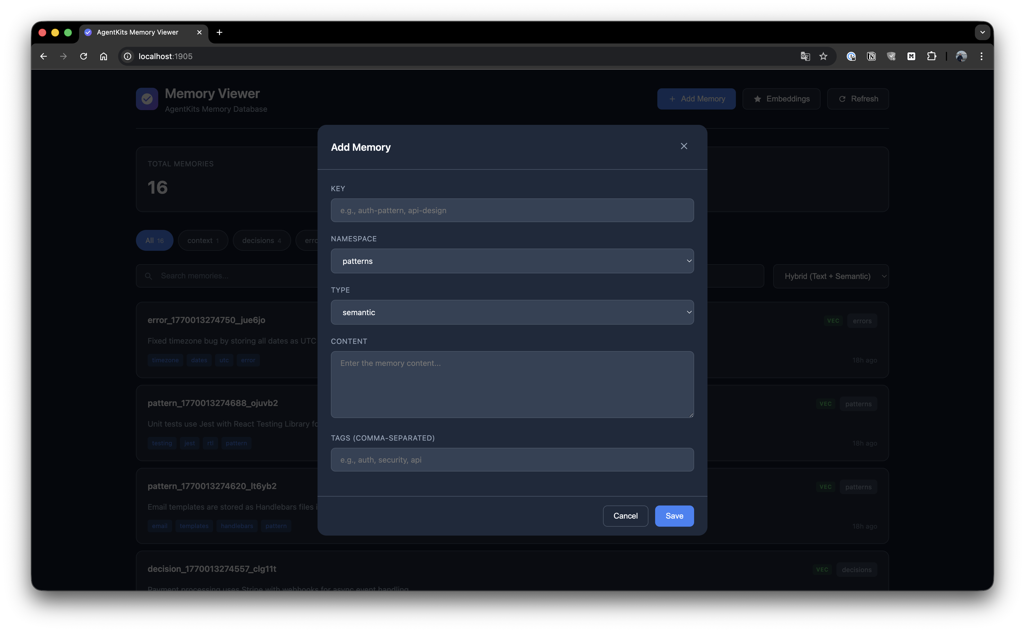Open the Hybrid (Text + Semantic) search mode dropdown

click(x=830, y=276)
